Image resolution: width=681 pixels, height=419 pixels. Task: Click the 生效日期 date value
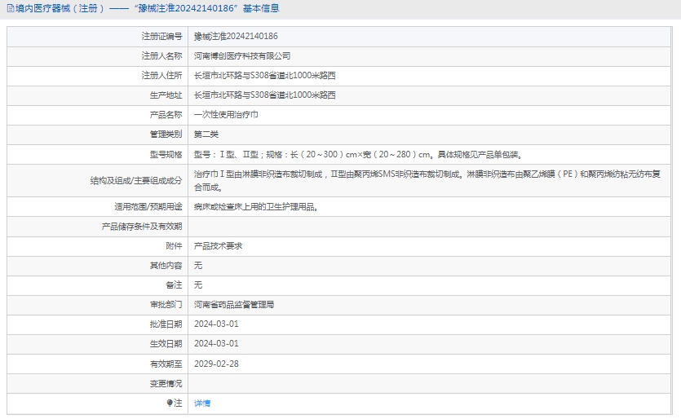pyautogui.click(x=216, y=344)
